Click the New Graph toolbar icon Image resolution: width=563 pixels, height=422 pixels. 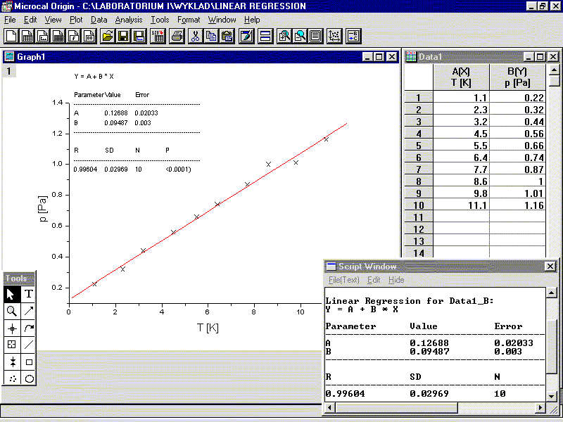(x=42, y=37)
